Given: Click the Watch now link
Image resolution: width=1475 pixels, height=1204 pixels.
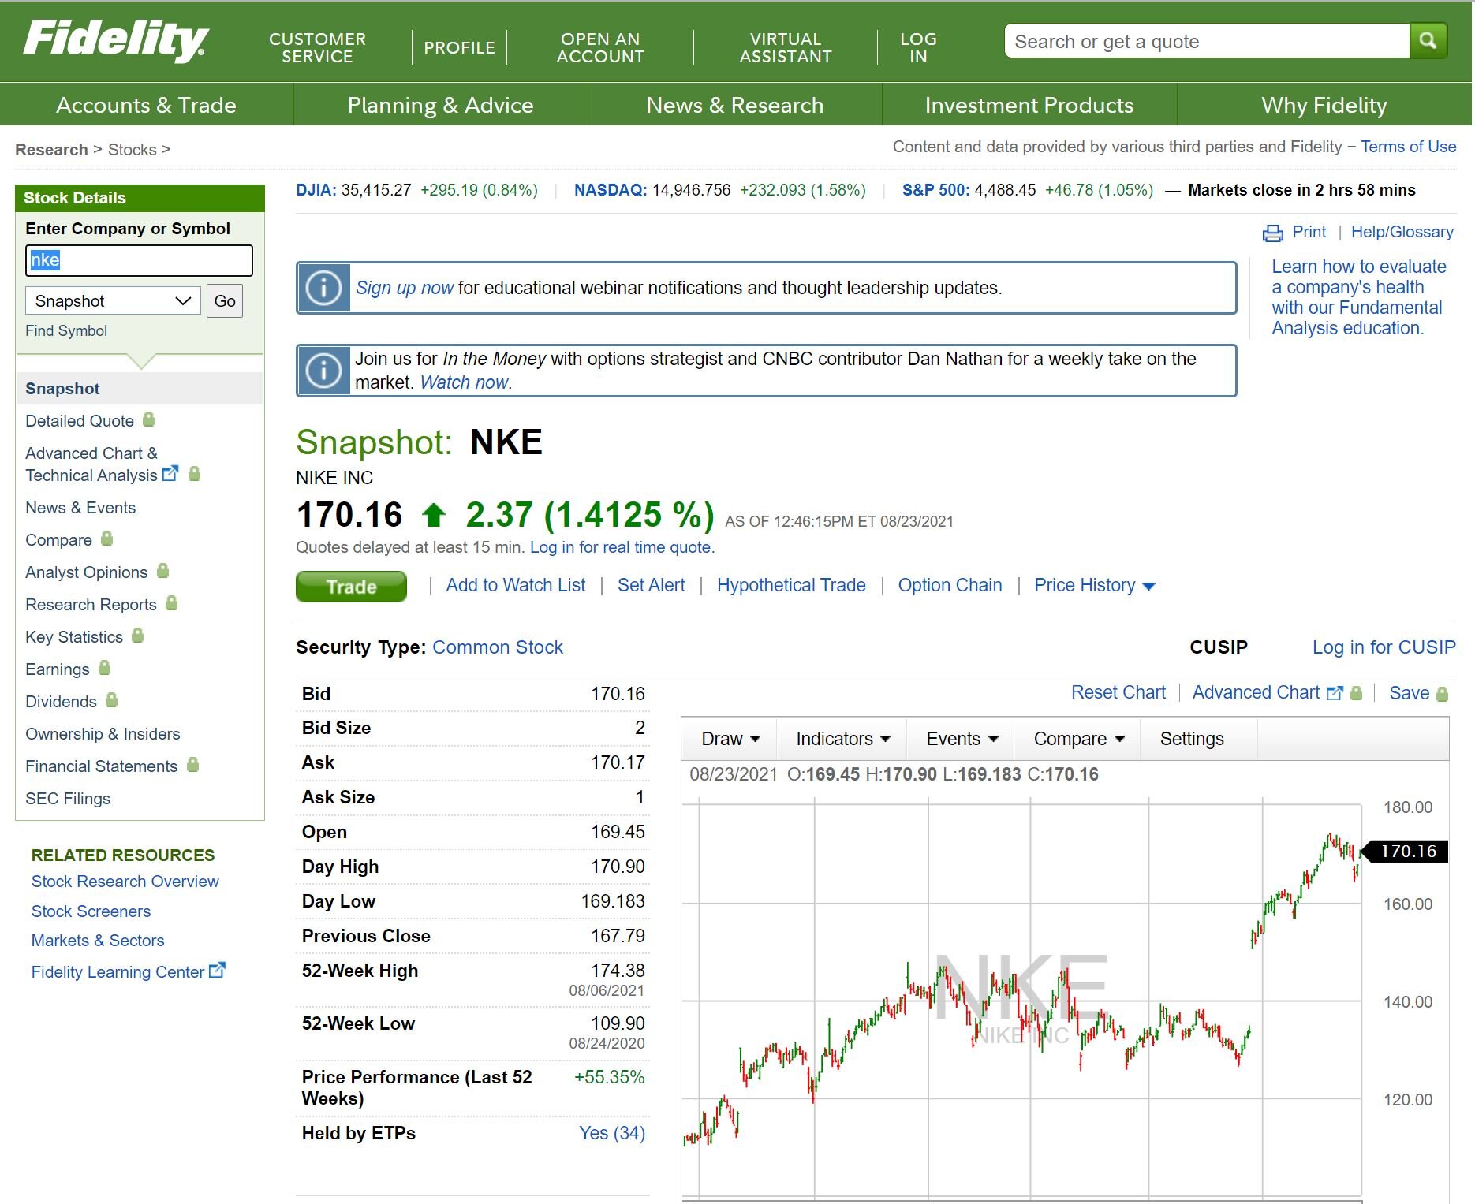Looking at the screenshot, I should tap(465, 382).
